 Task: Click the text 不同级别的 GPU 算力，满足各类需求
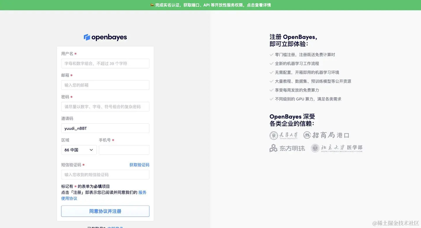(308, 99)
